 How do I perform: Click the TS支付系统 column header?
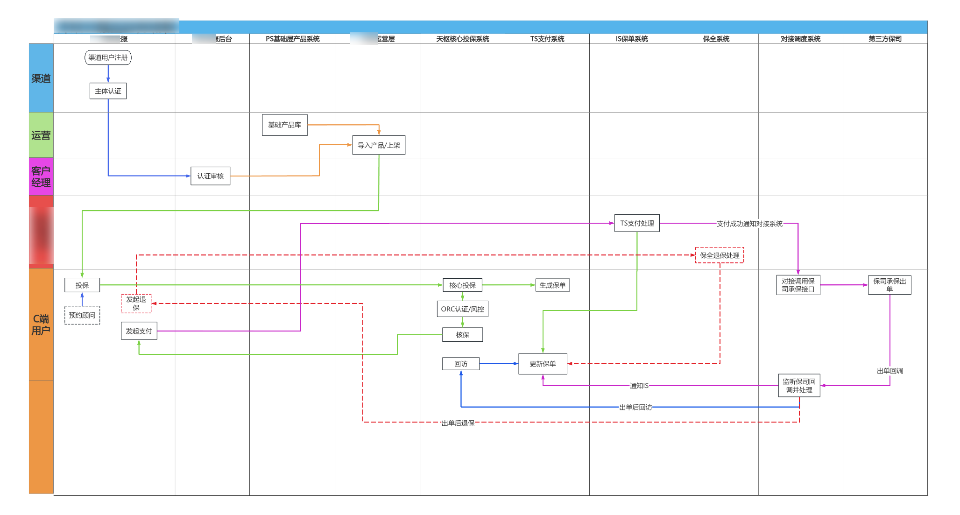click(547, 39)
